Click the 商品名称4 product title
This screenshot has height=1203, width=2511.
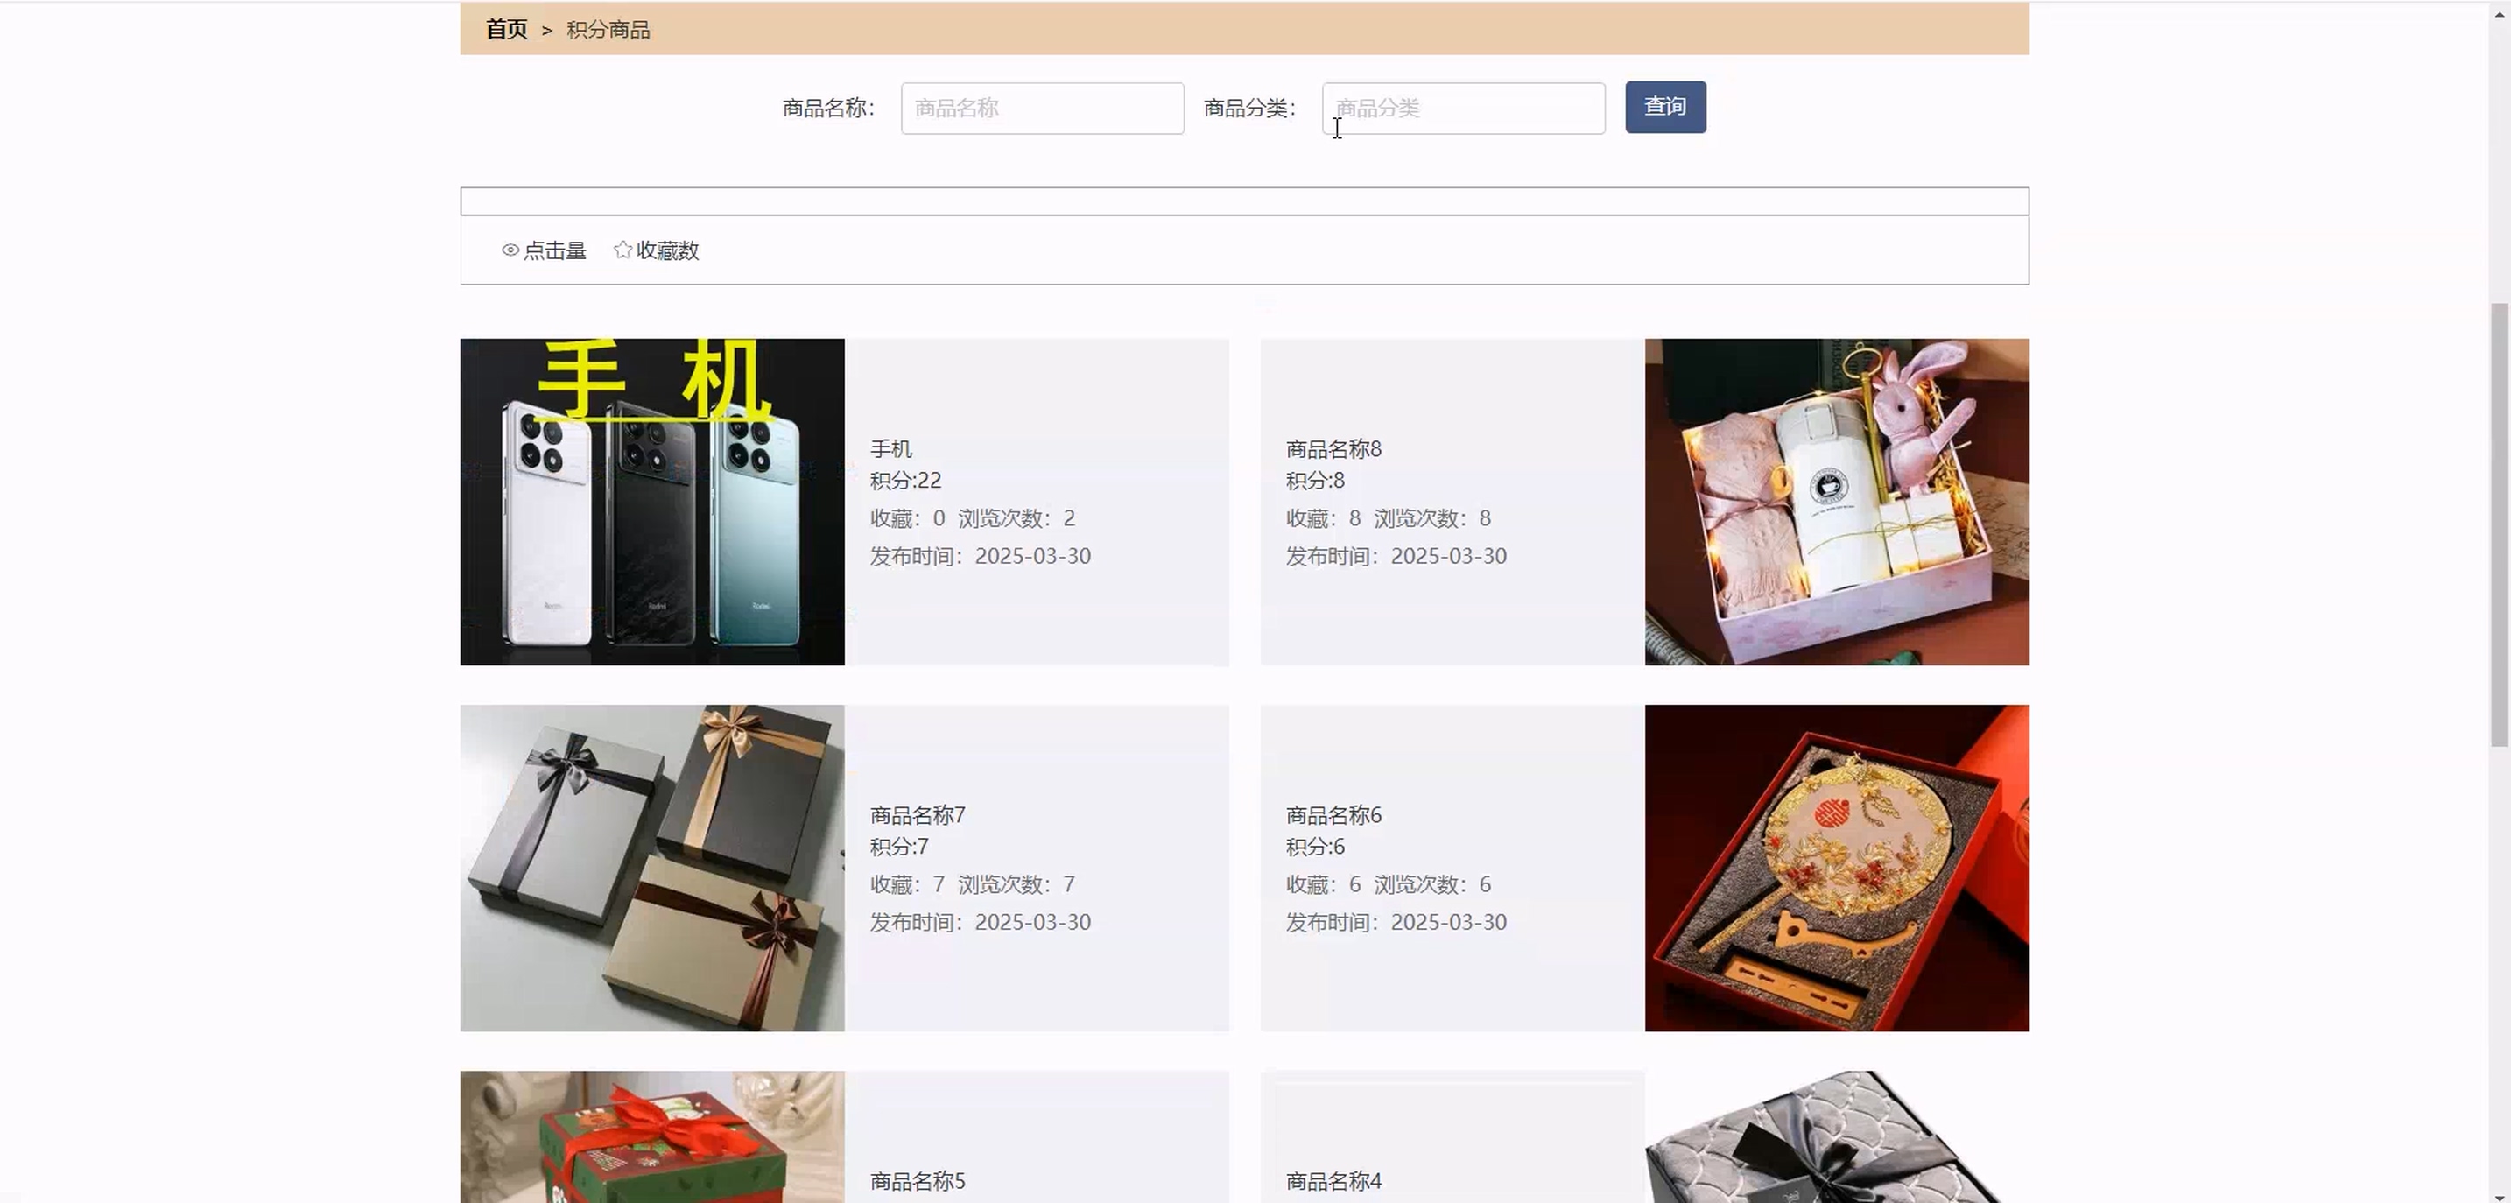click(1333, 1180)
